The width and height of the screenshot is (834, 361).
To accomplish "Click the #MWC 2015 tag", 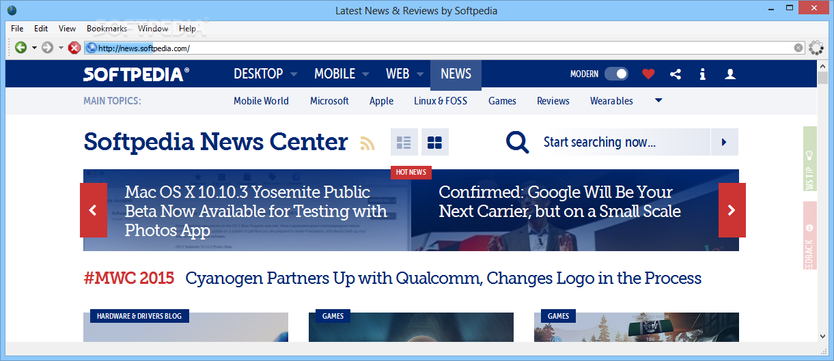I will coord(129,278).
